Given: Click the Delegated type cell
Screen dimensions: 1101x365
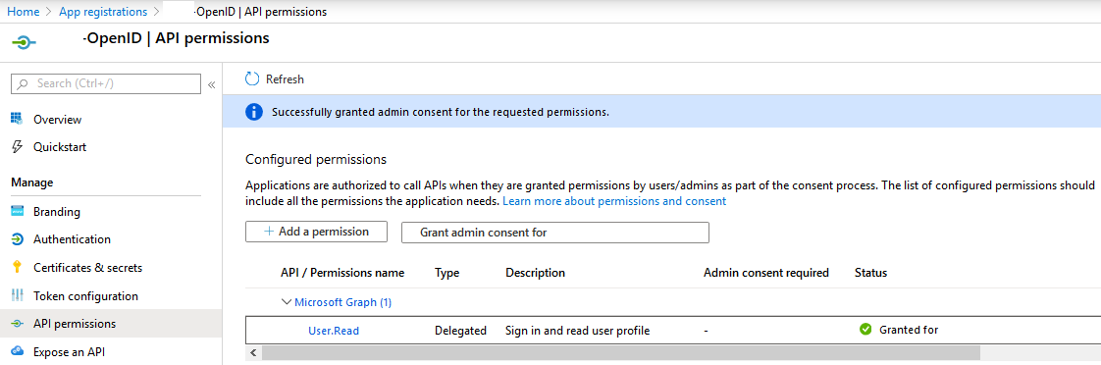Looking at the screenshot, I should tap(460, 331).
